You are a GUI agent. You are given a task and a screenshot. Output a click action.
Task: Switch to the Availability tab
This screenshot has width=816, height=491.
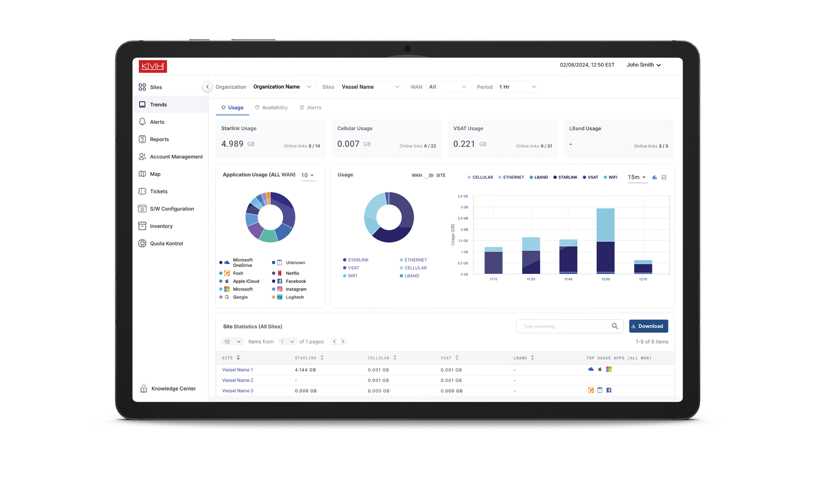tap(271, 107)
